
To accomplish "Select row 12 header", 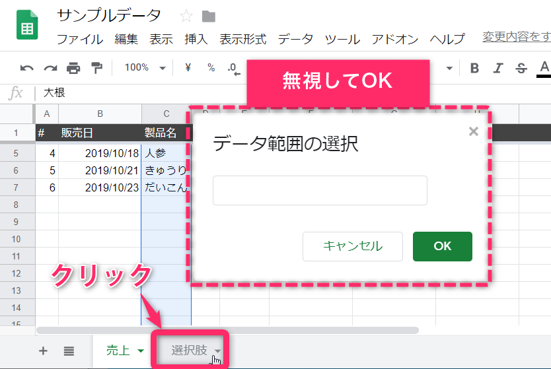I will coord(16,273).
